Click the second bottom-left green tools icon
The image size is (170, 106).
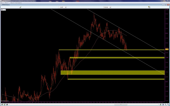tap(5, 104)
